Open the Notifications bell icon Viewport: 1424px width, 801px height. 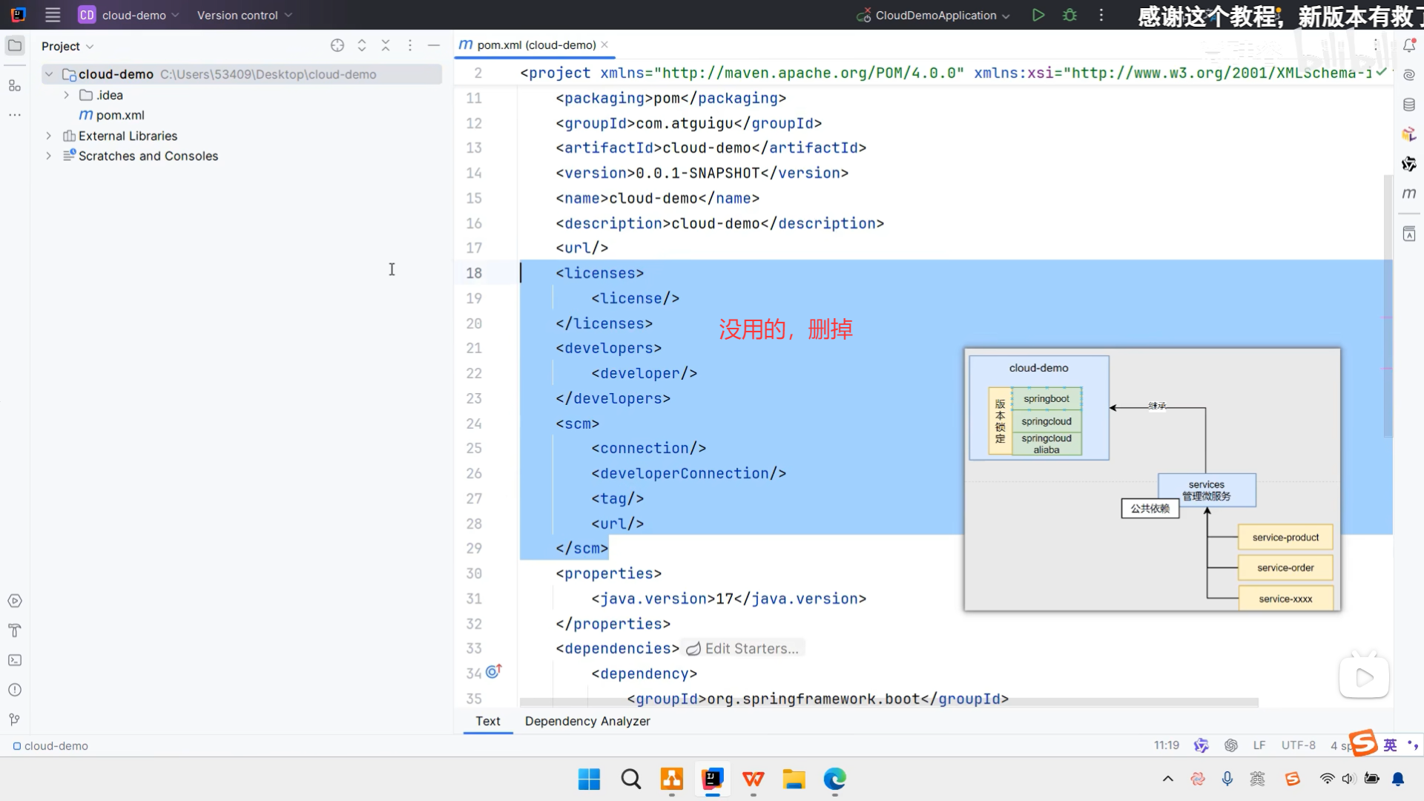pyautogui.click(x=1409, y=46)
